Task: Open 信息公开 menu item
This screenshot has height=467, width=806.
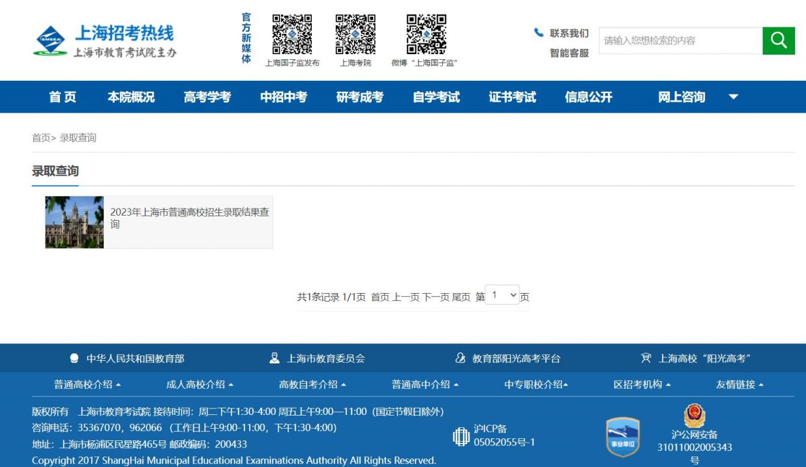Action: [589, 97]
